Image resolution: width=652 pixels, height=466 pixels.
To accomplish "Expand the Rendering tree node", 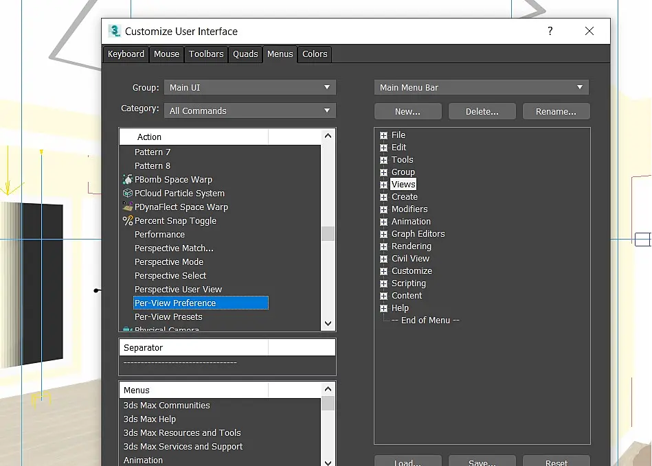I will pos(384,246).
